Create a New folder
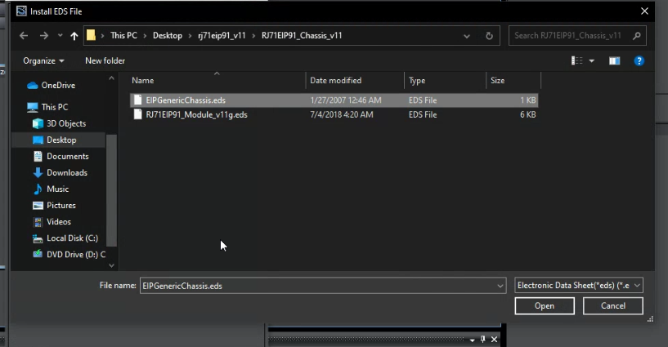This screenshot has width=668, height=347. click(x=105, y=60)
